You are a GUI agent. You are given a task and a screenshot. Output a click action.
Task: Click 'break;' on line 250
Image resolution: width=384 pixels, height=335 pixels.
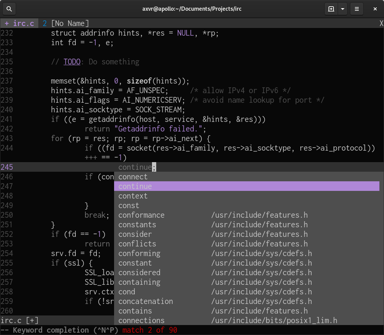click(97, 215)
